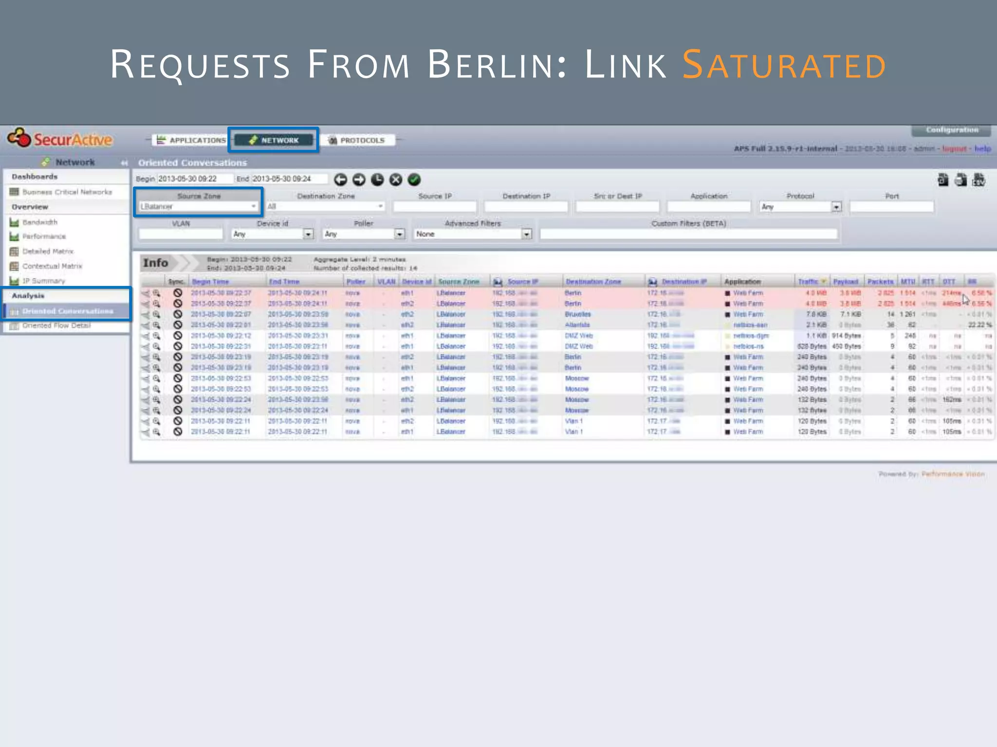
Task: Open the Protocol dropdown
Action: (x=800, y=207)
